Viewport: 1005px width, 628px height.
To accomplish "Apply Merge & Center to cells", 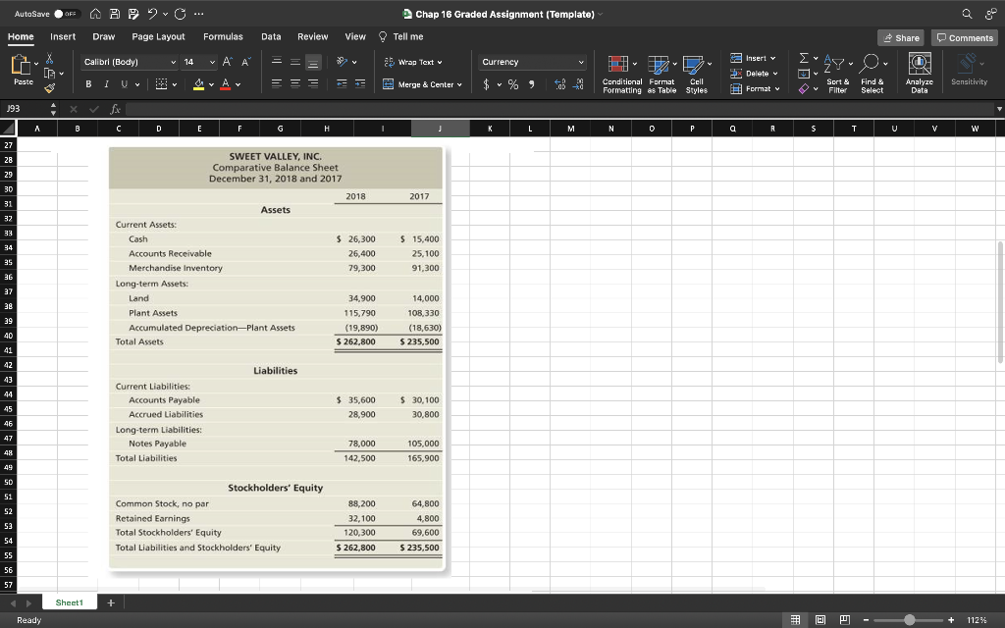I will tap(422, 82).
